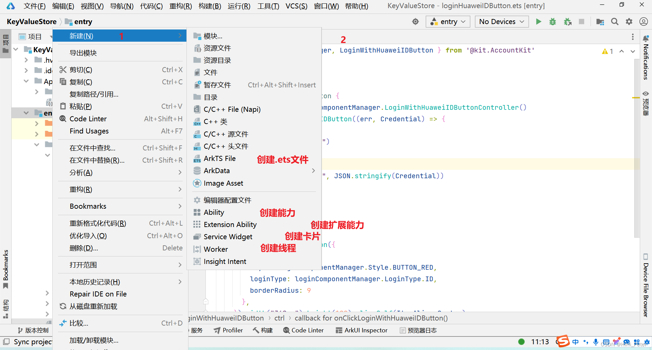The height and width of the screenshot is (350, 652).
Task: Jump to next highlighted error down arrow
Action: point(633,51)
